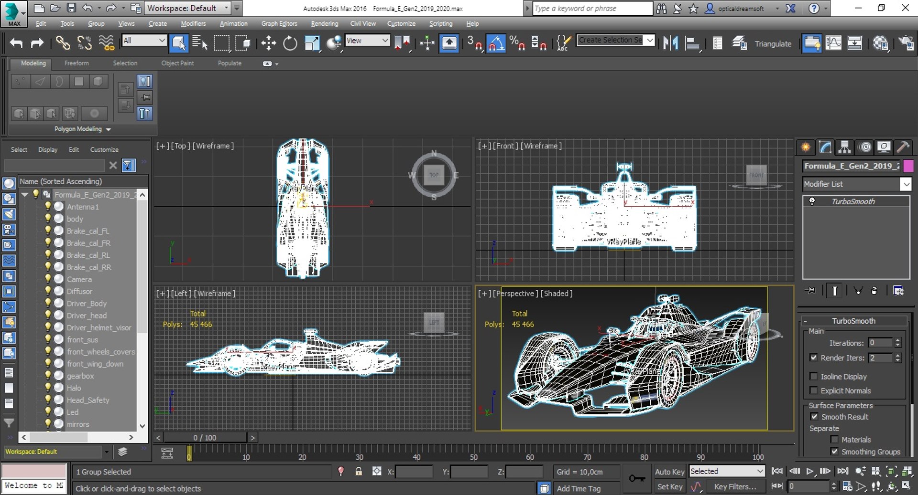The image size is (918, 495).
Task: Toggle Smoothing Groups checkbox
Action: tap(834, 451)
